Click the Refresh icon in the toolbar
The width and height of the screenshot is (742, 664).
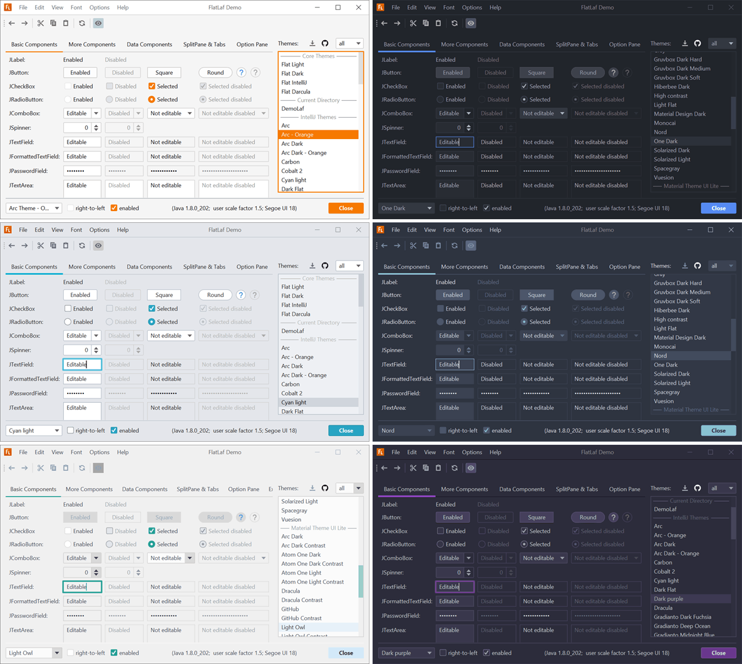coord(81,23)
